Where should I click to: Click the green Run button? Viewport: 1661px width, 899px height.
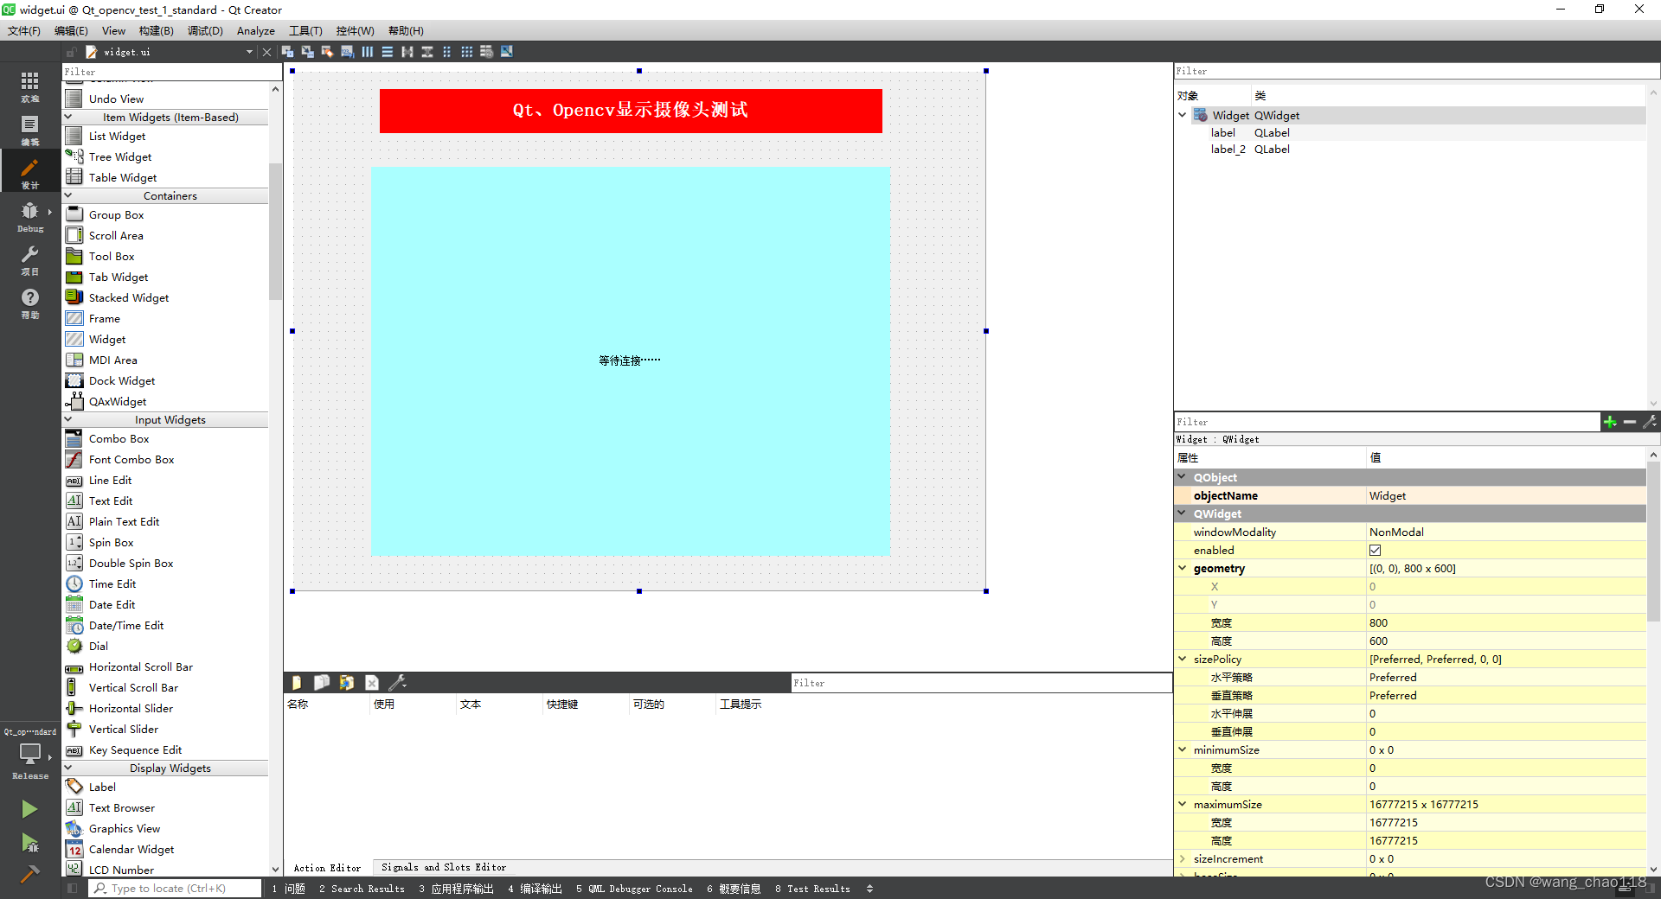click(29, 809)
